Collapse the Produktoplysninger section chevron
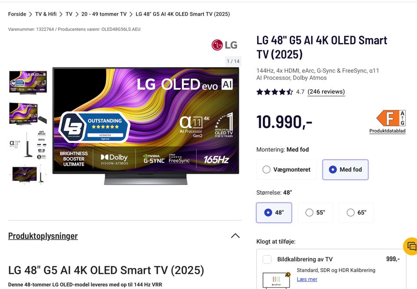Image resolution: width=417 pixels, height=289 pixels. (x=235, y=236)
